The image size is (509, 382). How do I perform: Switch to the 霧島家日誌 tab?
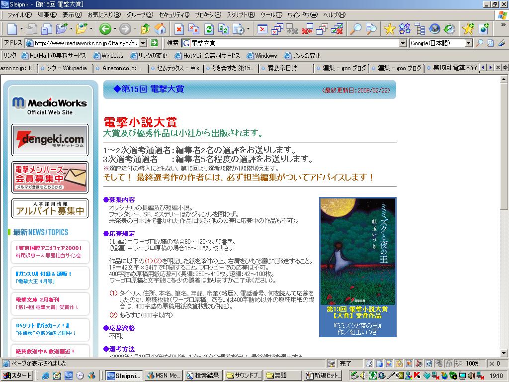tap(287, 68)
